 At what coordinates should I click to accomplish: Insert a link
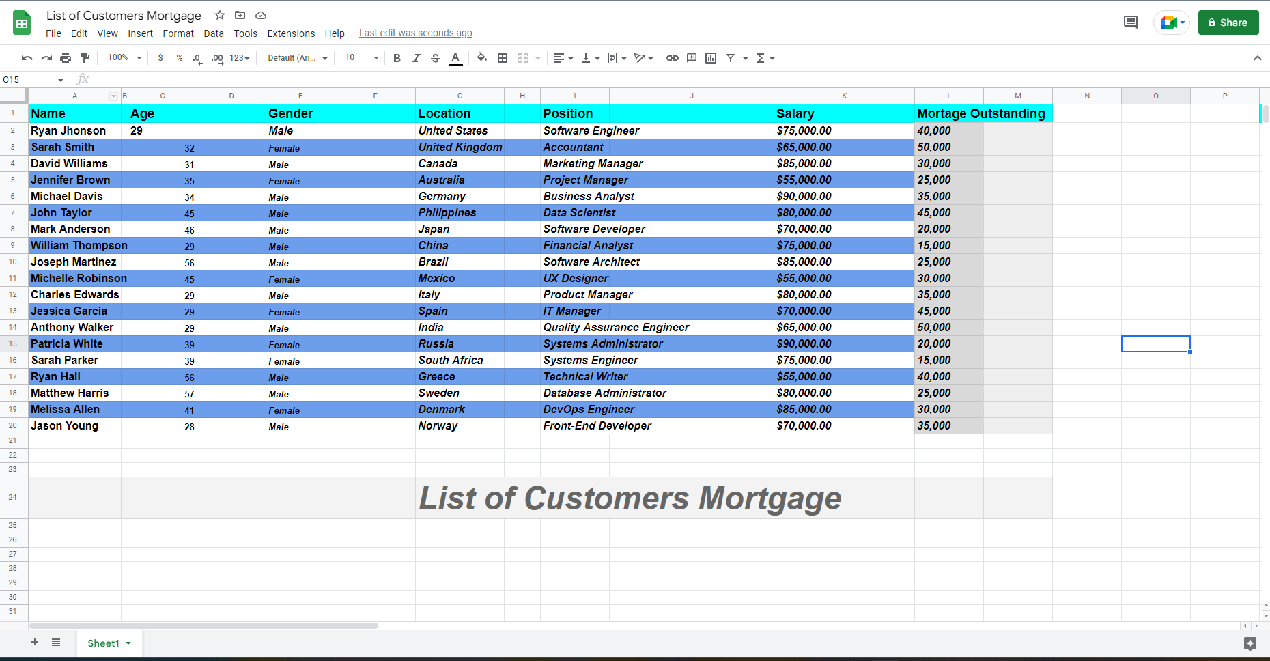click(x=673, y=58)
